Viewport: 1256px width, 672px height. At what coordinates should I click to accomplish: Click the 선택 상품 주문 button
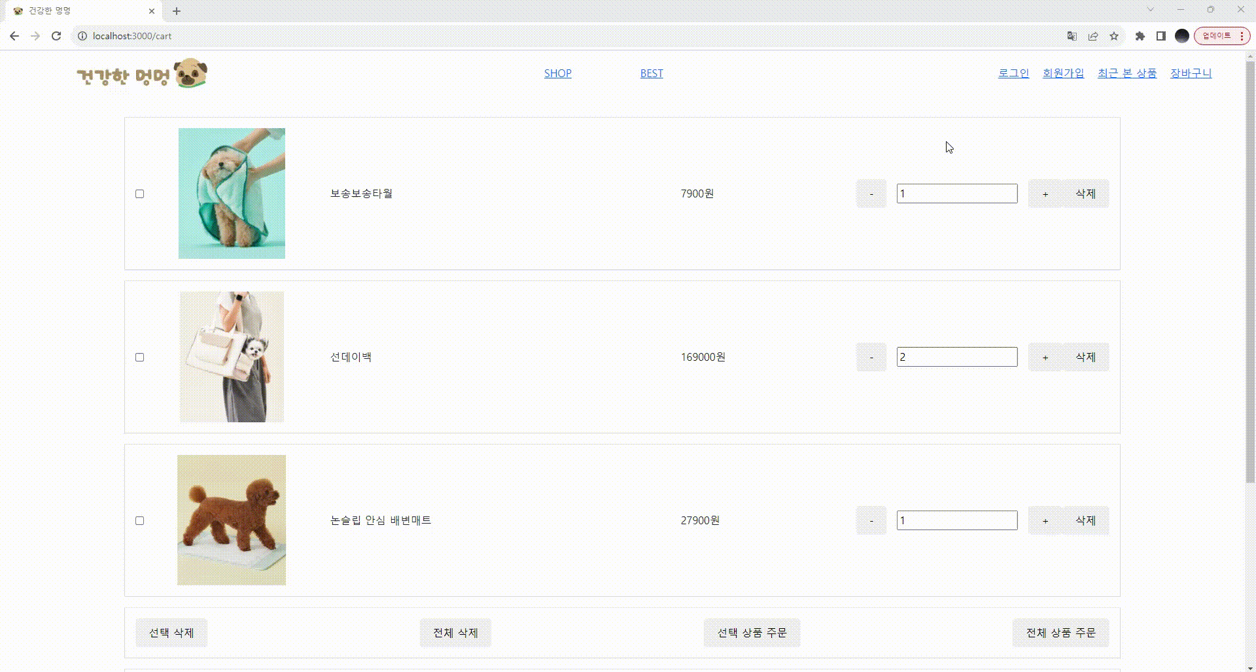click(752, 633)
